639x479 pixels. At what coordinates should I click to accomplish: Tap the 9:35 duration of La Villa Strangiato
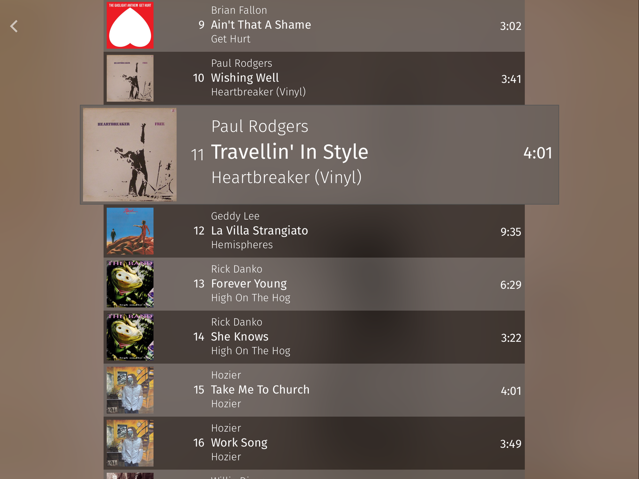511,232
